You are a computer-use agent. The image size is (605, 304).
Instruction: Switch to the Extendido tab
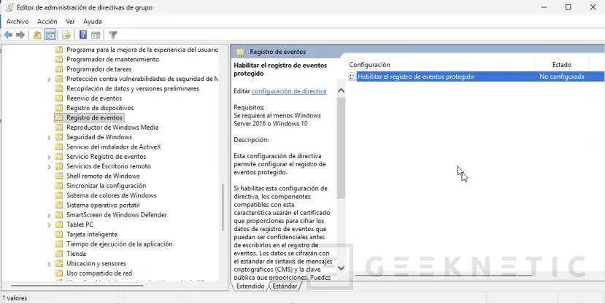point(250,287)
